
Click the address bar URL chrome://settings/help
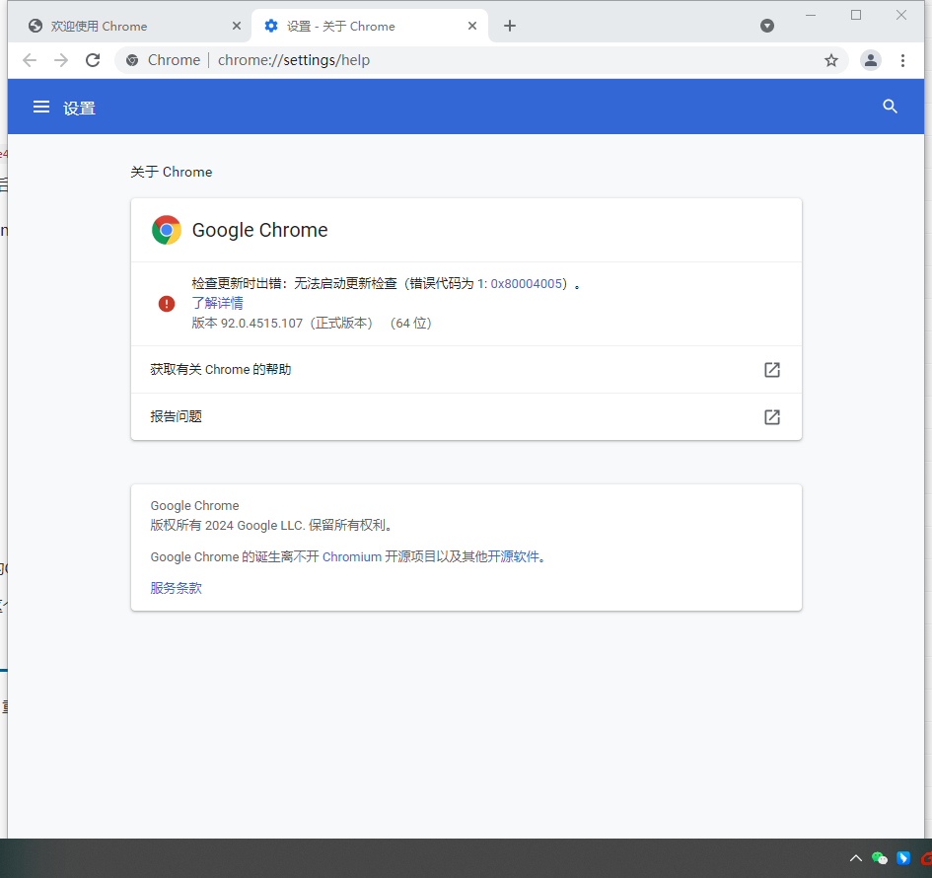tap(294, 60)
